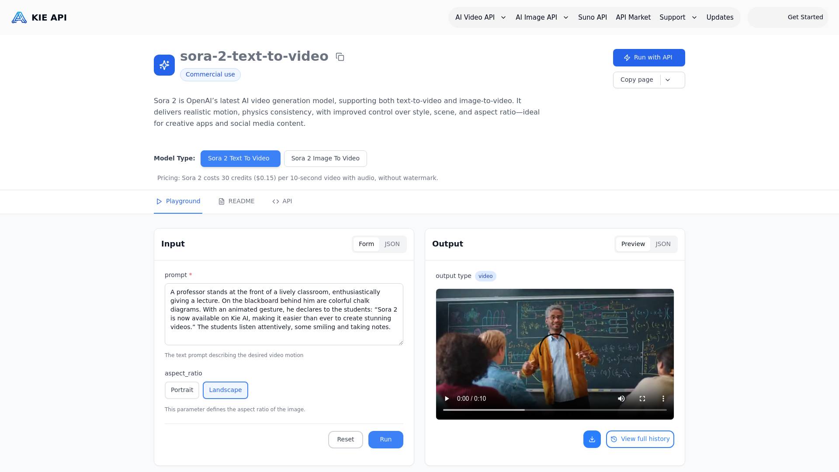Open the video player's three-dot options
The image size is (839, 472).
pos(663,399)
